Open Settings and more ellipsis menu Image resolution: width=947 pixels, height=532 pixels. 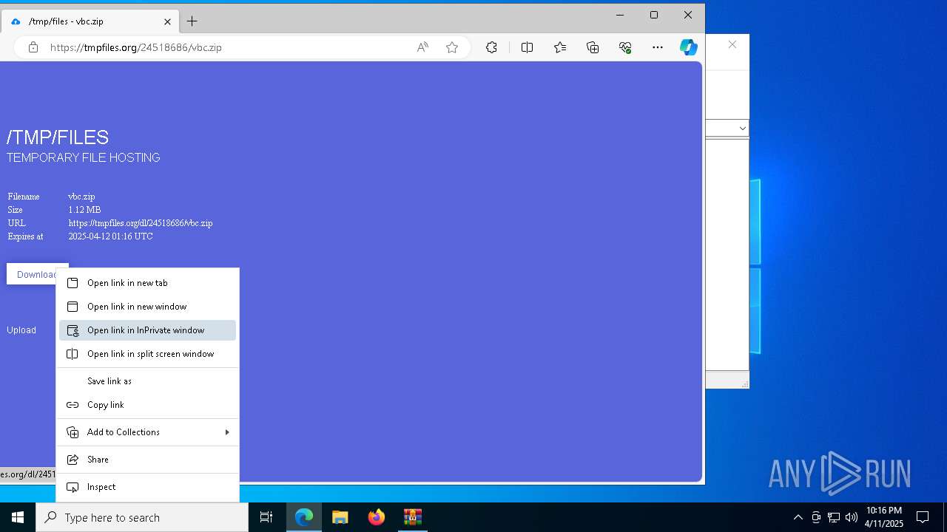[x=658, y=47]
